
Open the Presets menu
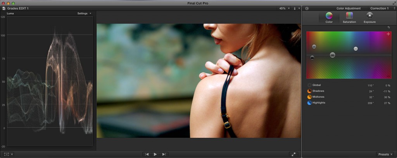click(385, 154)
